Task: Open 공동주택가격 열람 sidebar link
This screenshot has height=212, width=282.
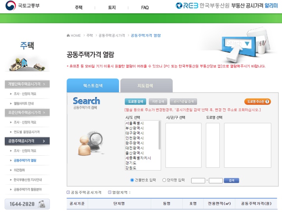Action: [x=25, y=160]
